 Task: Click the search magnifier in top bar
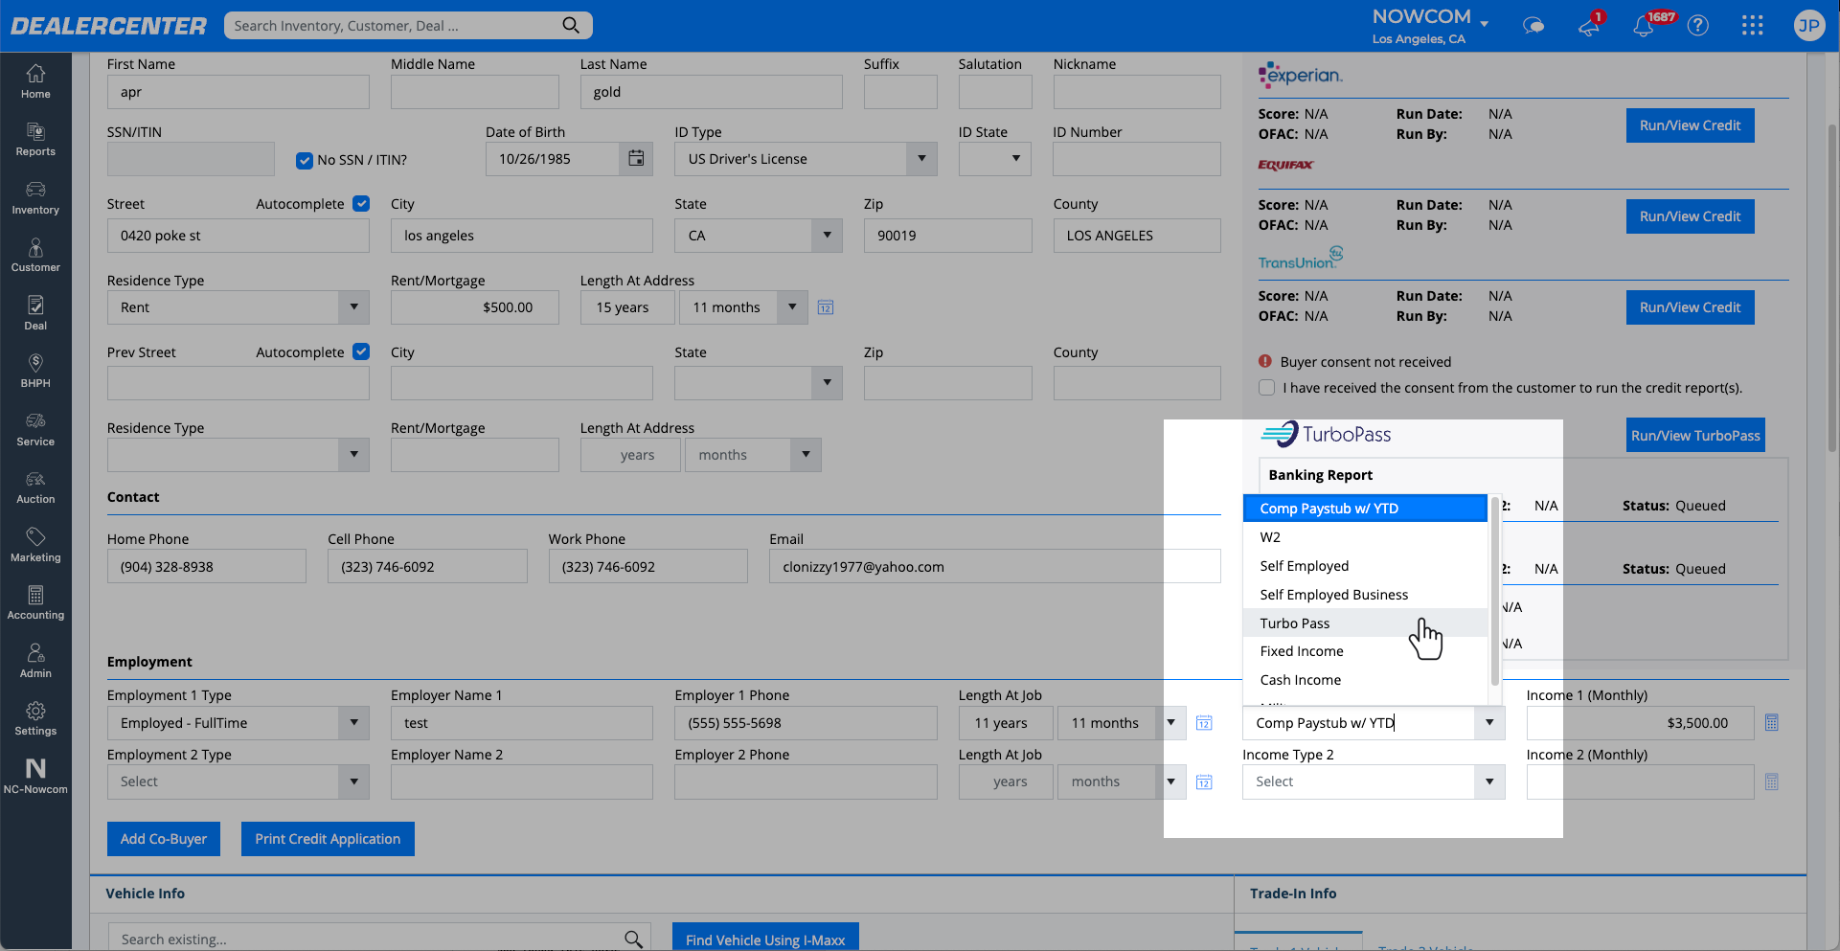(x=571, y=25)
